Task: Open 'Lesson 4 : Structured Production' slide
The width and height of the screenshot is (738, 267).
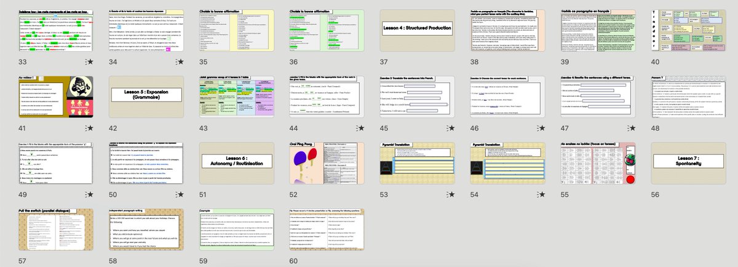Action: click(x=418, y=31)
